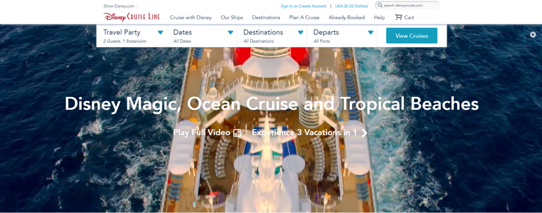This screenshot has height=213, width=542.
Task: Select the Plan A Cruise menu
Action: click(x=304, y=18)
